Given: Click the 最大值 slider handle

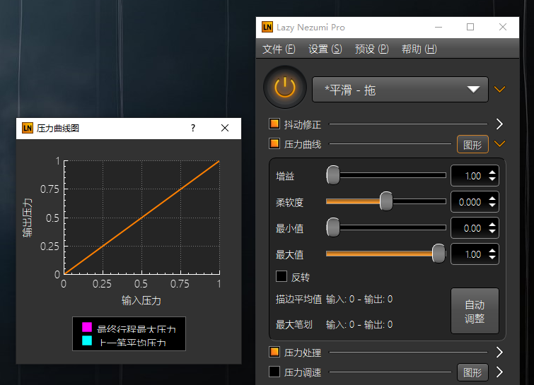Looking at the screenshot, I should pos(439,254).
